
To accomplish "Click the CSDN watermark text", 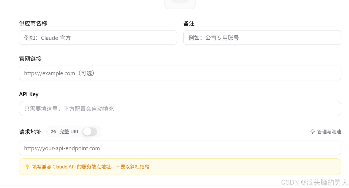I will 314,182.
